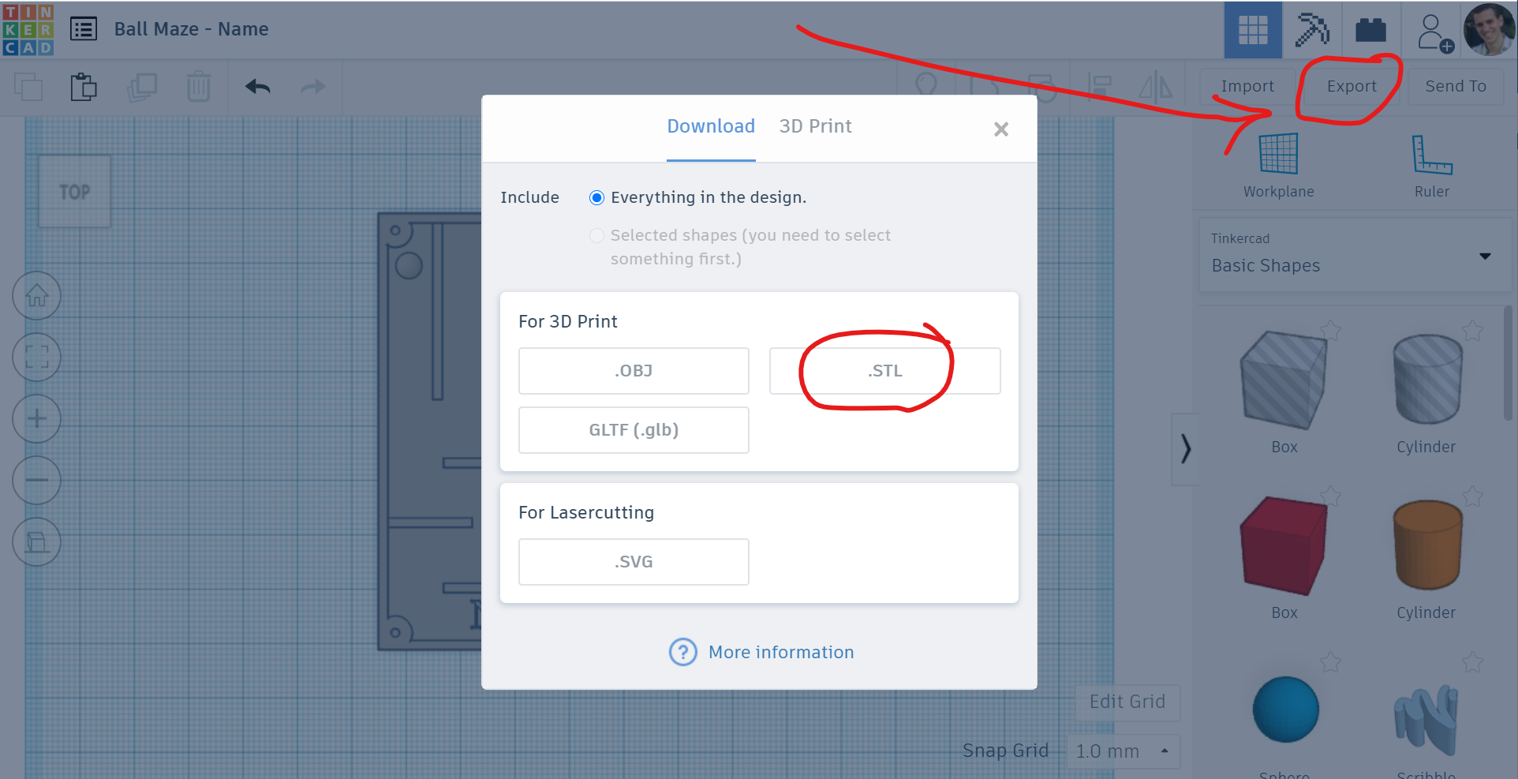Open the Bricks view
This screenshot has width=1518, height=779.
pos(1370,30)
